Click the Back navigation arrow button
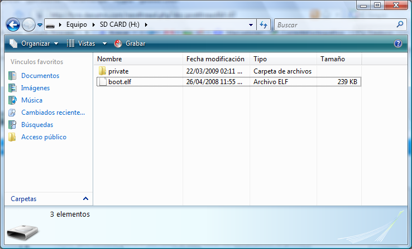The width and height of the screenshot is (412, 249). 13,25
